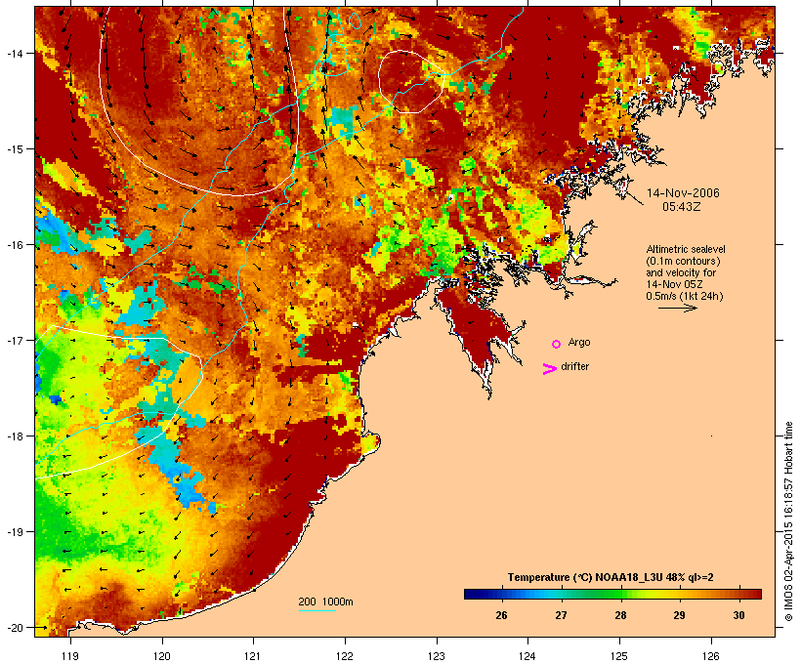
Task: Click the 123 longitude axis label
Action: click(437, 656)
